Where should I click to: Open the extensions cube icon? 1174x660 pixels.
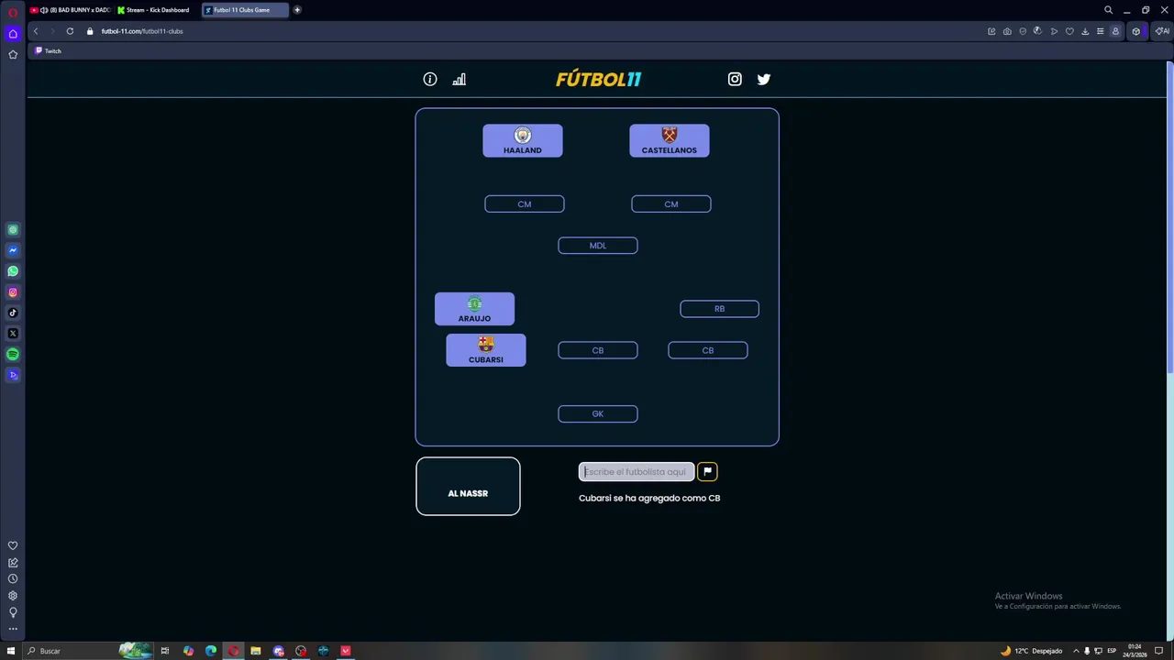point(1135,31)
